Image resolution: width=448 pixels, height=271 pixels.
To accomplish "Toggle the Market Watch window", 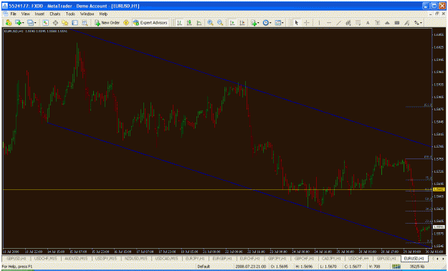I will [x=45, y=23].
